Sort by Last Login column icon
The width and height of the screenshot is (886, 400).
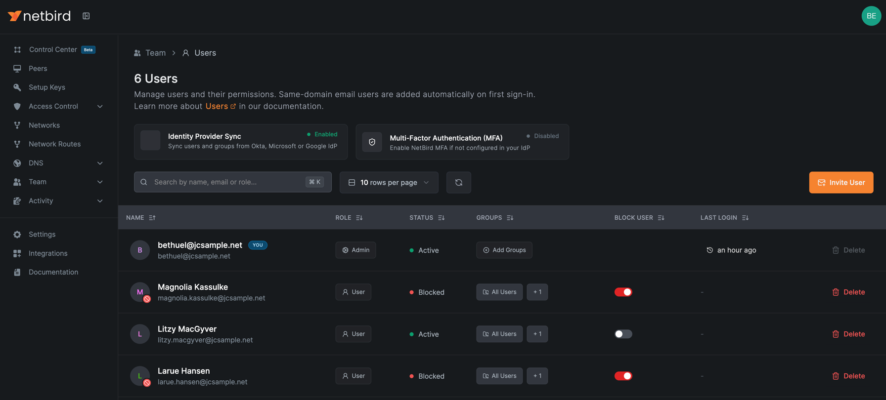(745, 218)
